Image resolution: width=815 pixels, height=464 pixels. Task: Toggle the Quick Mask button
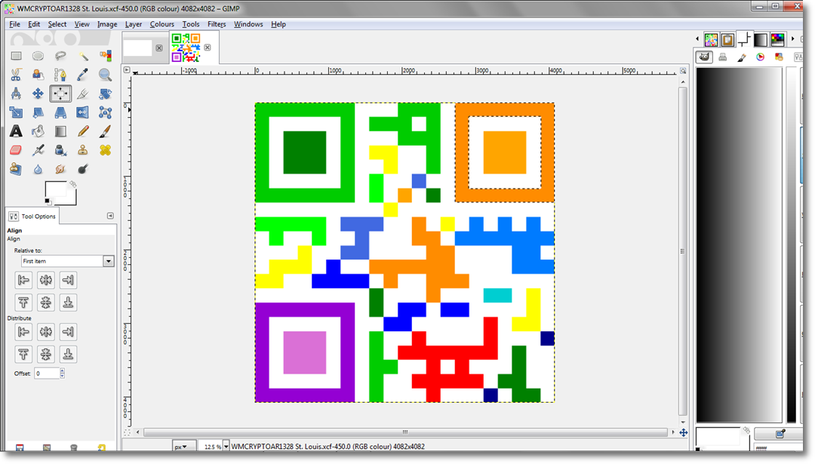pos(128,432)
